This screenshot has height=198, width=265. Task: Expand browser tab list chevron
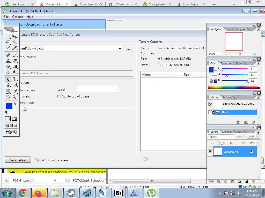point(234,4)
